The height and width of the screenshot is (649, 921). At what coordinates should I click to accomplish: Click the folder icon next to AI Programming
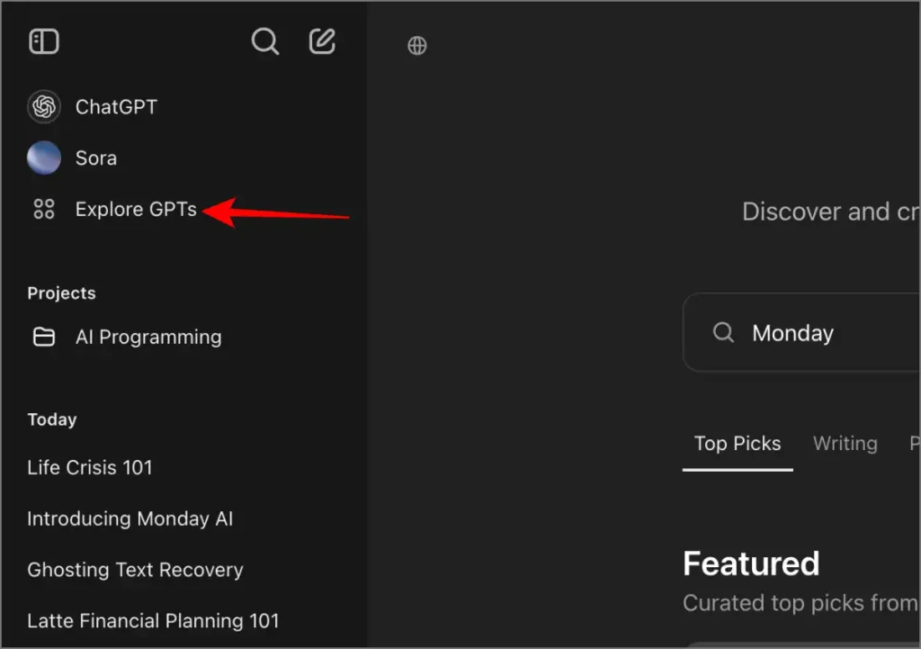44,338
